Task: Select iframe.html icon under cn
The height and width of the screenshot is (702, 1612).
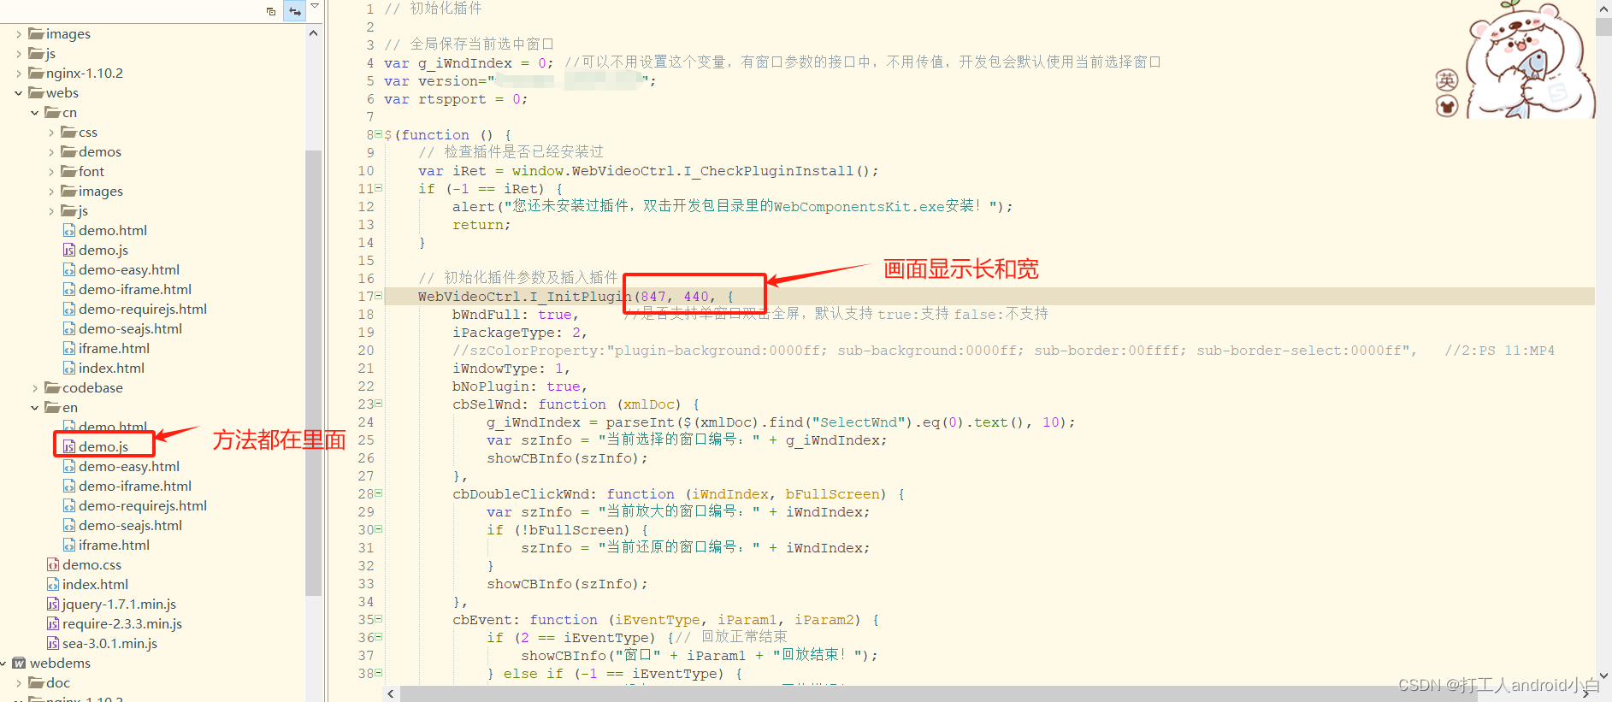Action: pos(69,349)
